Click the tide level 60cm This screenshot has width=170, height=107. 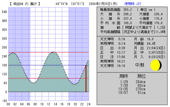click(142, 85)
